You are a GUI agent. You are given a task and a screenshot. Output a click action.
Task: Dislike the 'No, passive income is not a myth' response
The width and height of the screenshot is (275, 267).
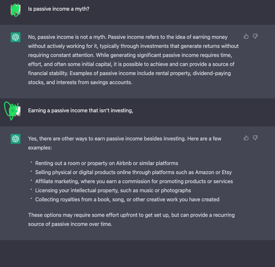coord(255,36)
